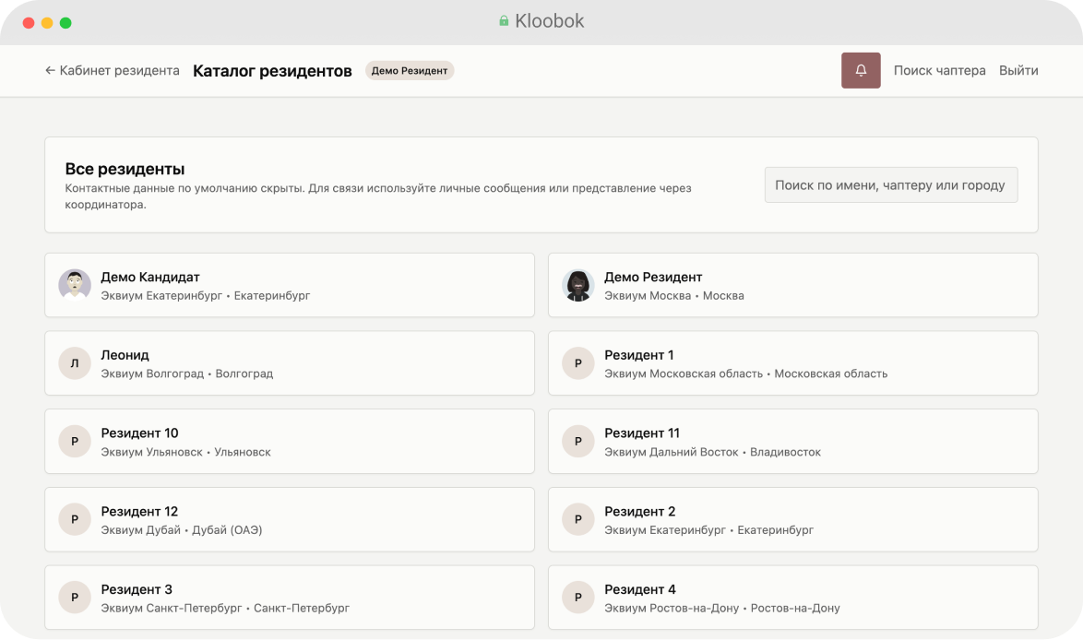Click Демо Кандидат avatar photo

tap(75, 285)
